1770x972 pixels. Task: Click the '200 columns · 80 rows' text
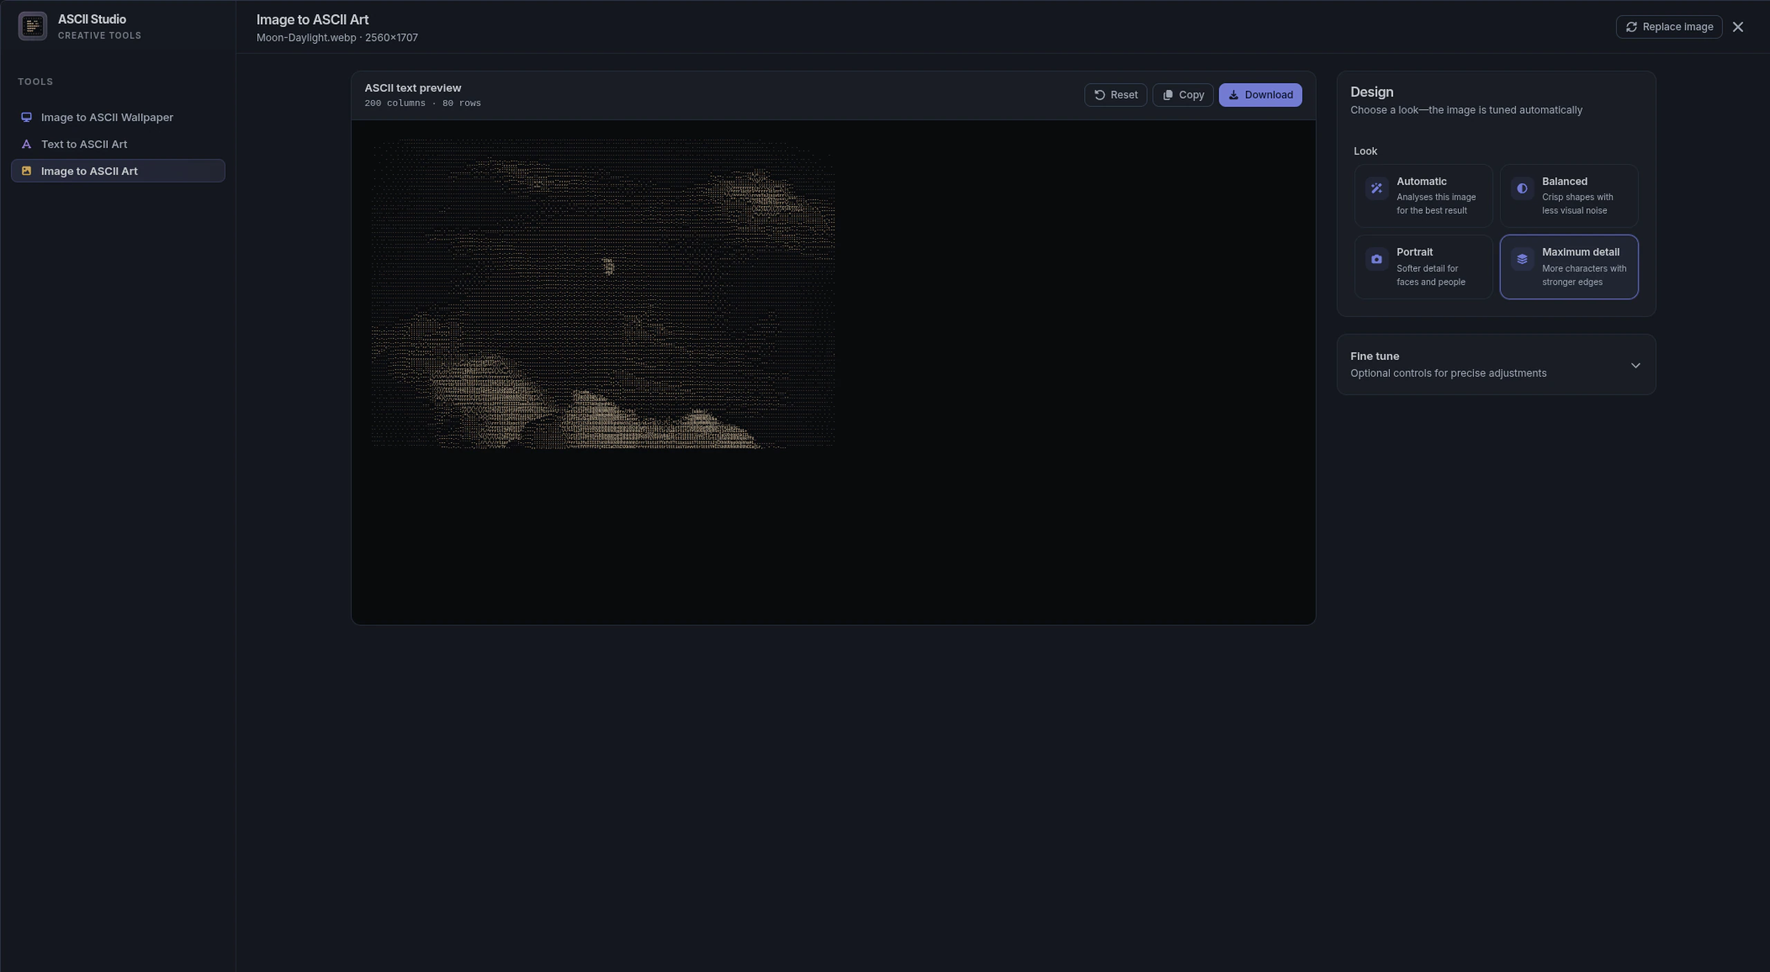click(422, 103)
